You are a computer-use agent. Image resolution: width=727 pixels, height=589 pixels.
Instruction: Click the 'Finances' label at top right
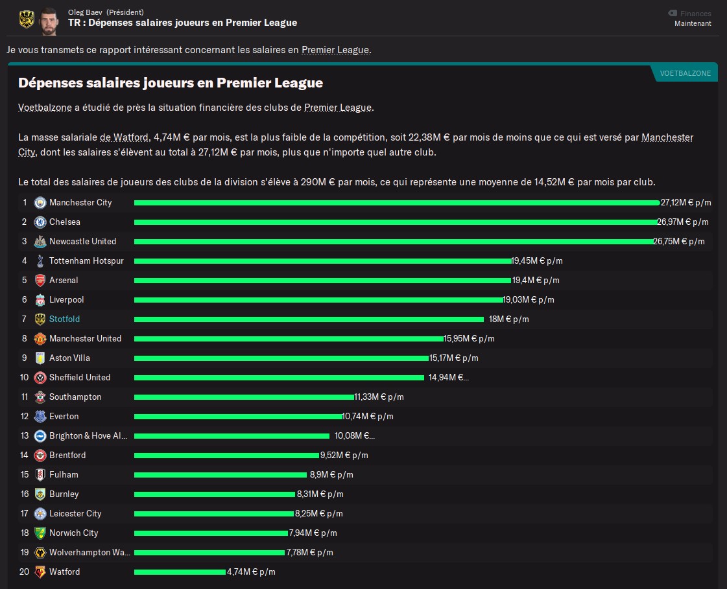[695, 14]
